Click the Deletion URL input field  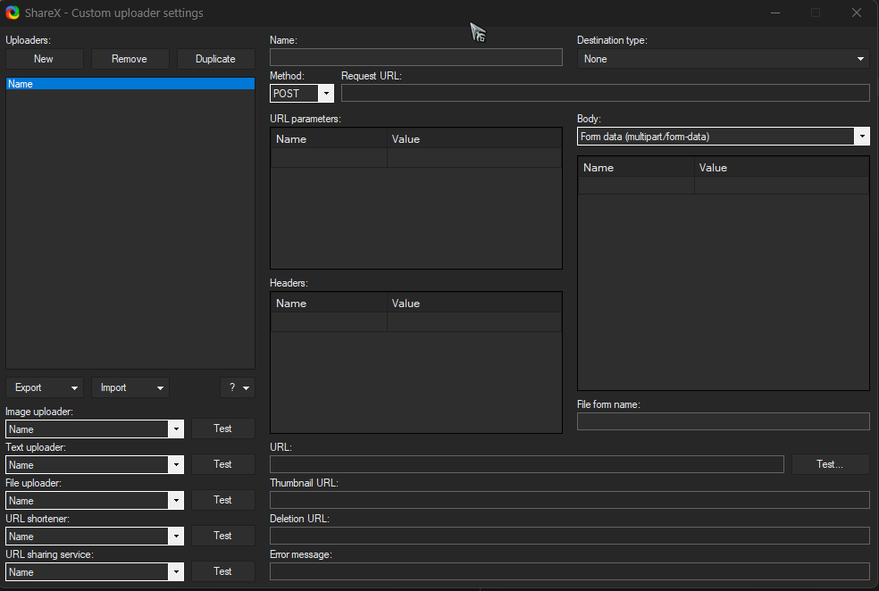pos(569,536)
